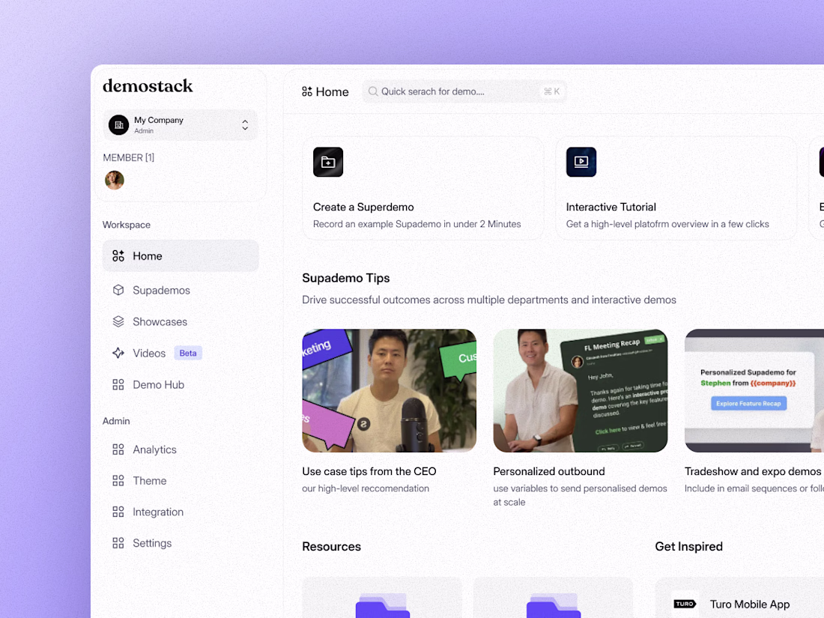
Task: Click the Analytics grid icon
Action: pyautogui.click(x=118, y=449)
